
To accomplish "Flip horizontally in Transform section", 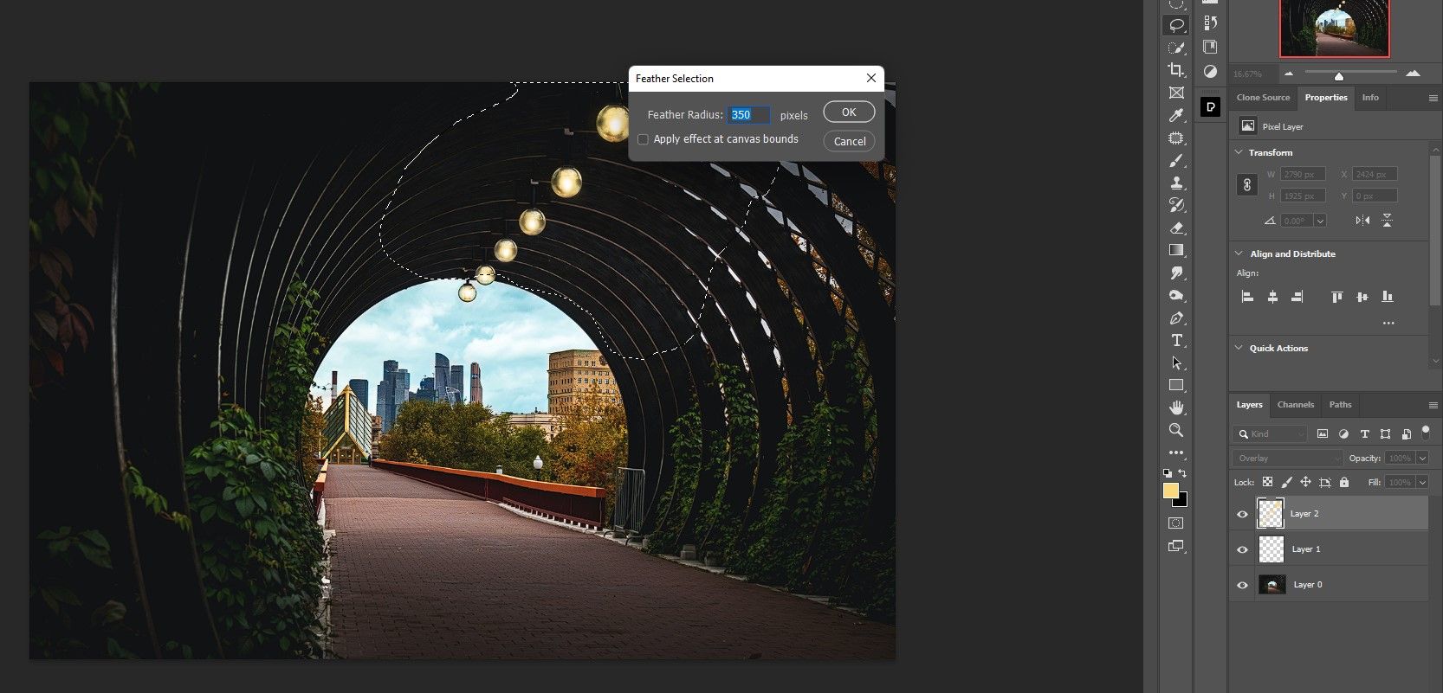I will point(1362,221).
